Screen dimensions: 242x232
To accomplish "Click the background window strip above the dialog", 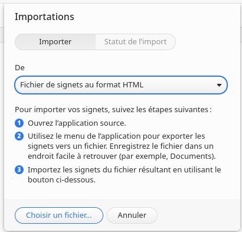I will [x=121, y=1].
